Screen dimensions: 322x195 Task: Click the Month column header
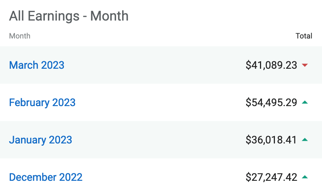(x=19, y=36)
